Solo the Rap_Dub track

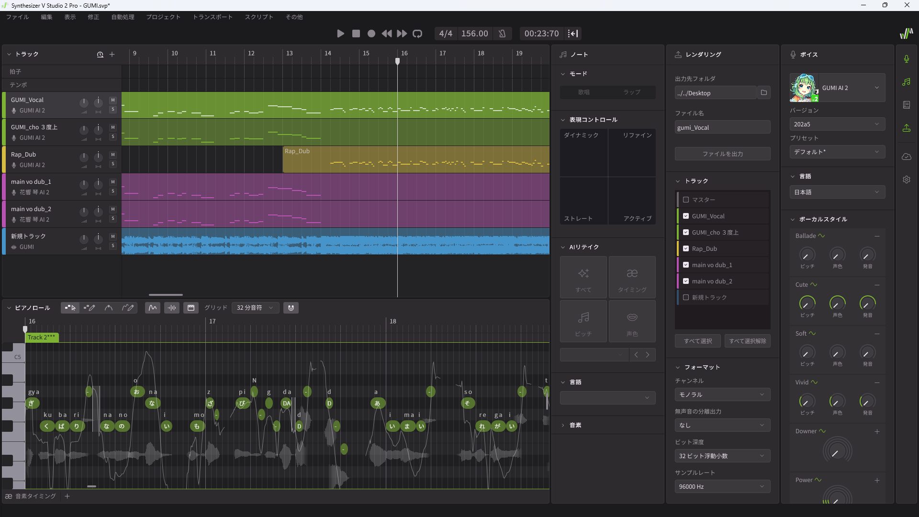(113, 164)
